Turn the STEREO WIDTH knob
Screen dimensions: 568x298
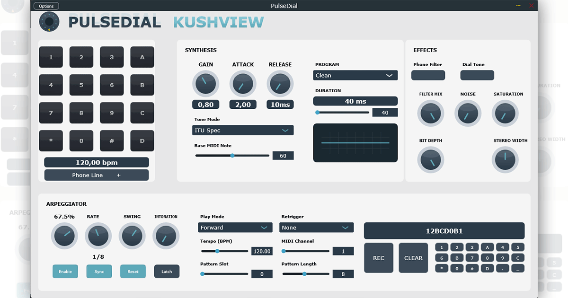click(505, 160)
